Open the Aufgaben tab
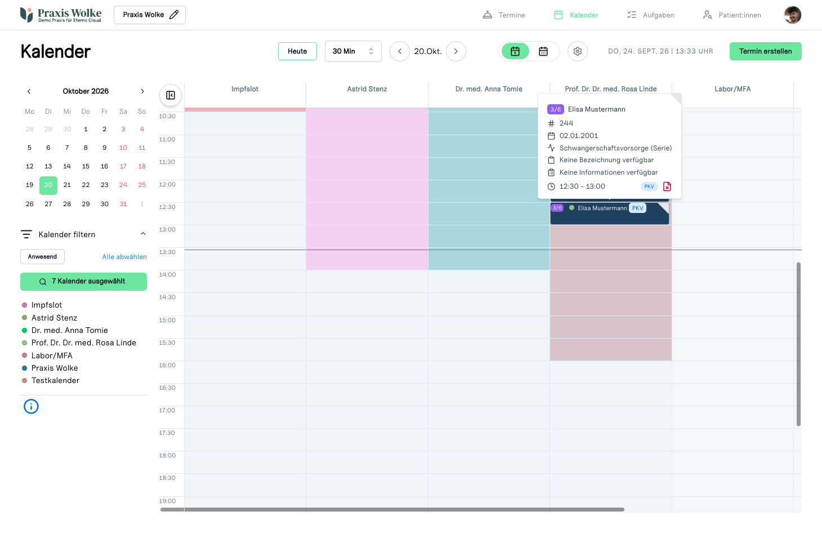The width and height of the screenshot is (822, 538). (650, 15)
